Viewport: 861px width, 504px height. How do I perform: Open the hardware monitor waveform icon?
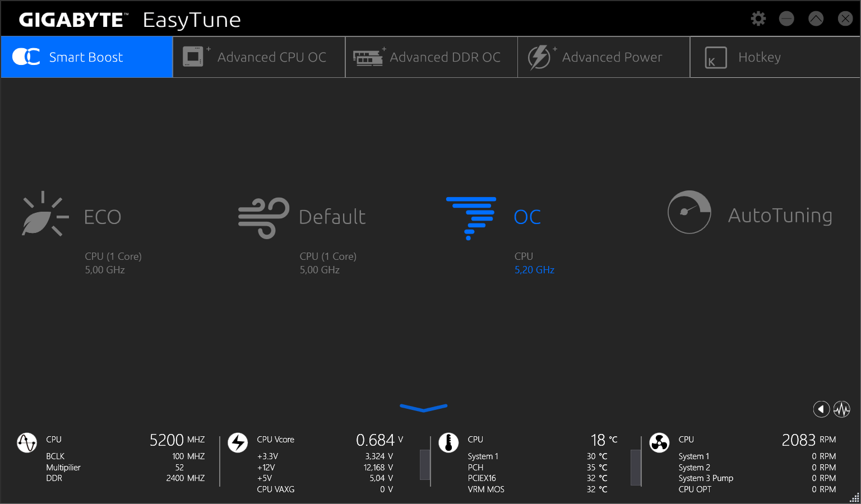[842, 409]
